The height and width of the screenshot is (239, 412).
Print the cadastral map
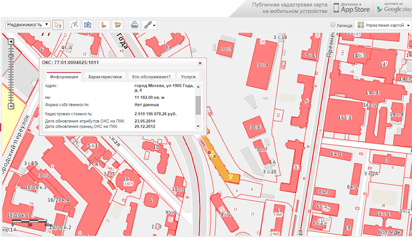click(134, 25)
